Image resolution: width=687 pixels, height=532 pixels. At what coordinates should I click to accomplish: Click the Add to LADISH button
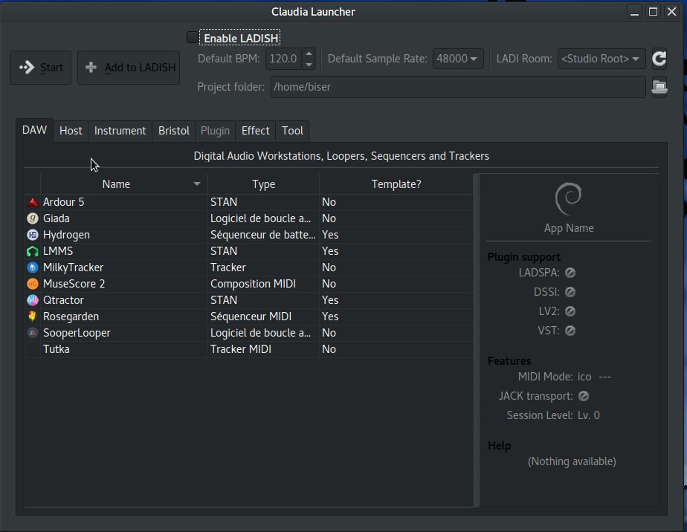click(129, 68)
